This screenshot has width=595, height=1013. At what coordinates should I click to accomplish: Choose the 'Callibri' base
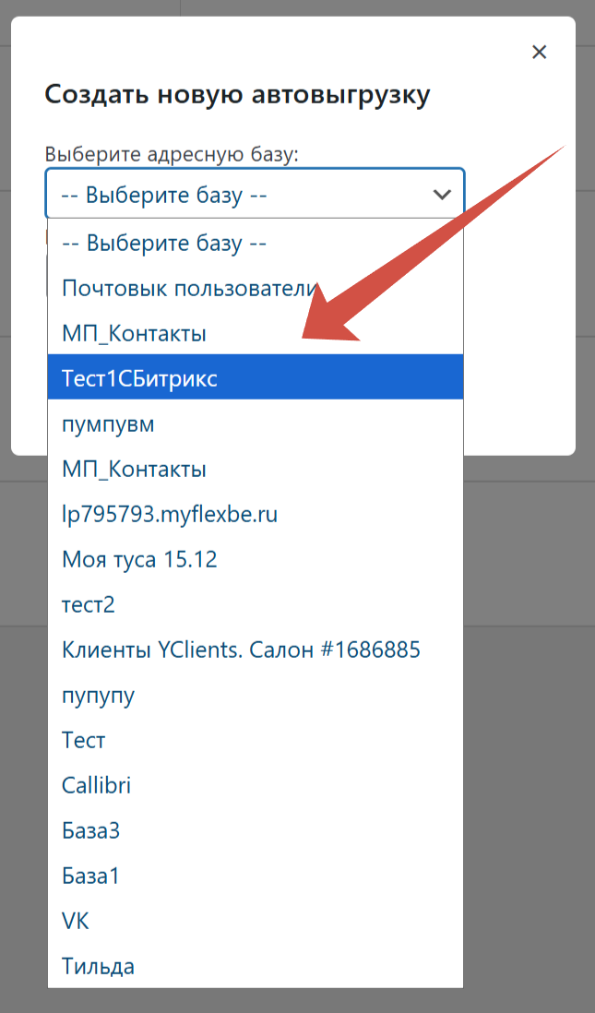pyautogui.click(x=96, y=786)
